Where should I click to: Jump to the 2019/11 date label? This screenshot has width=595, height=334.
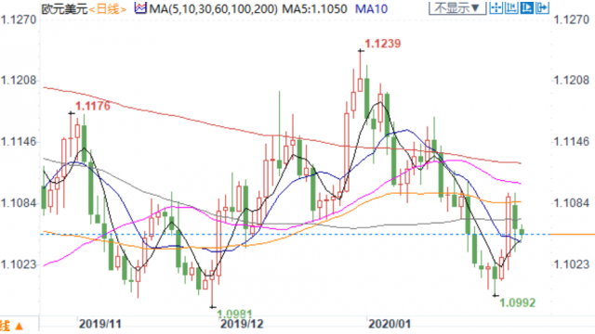pos(99,324)
